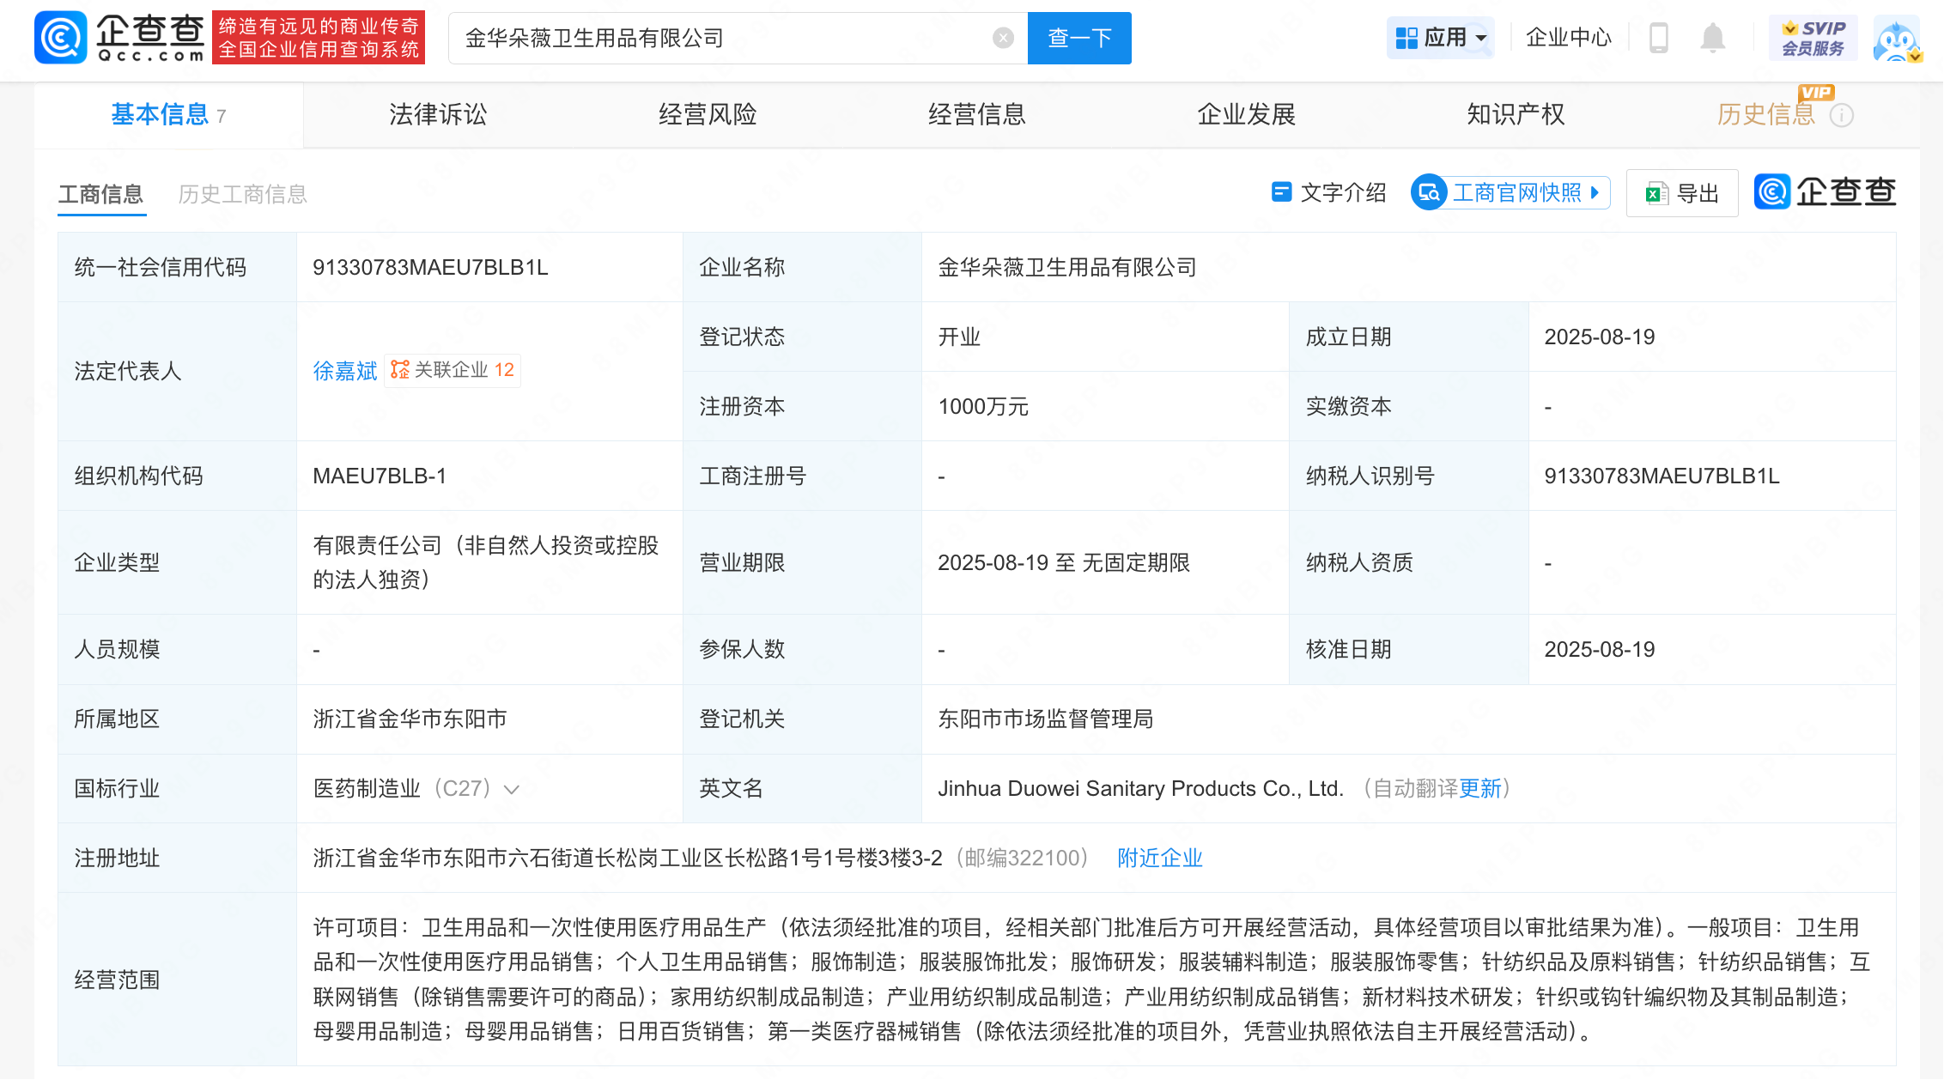Focus the company name search field

(x=721, y=38)
